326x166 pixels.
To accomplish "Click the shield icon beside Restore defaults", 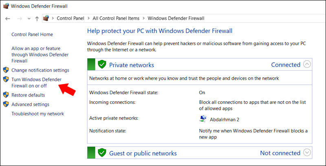I will point(6,95).
